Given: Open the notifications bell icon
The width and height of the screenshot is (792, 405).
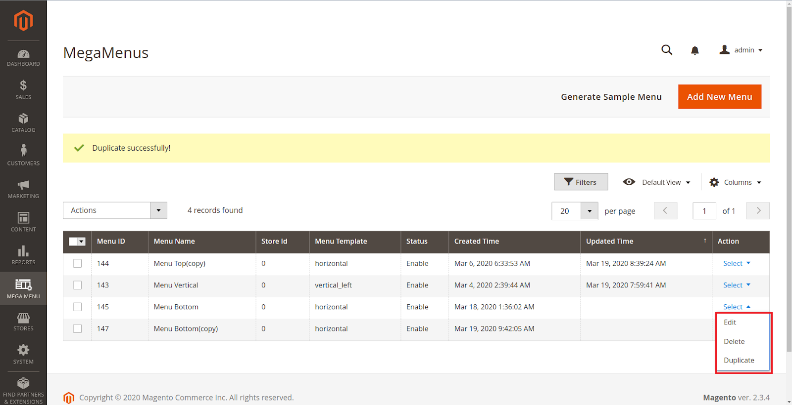Looking at the screenshot, I should (694, 50).
